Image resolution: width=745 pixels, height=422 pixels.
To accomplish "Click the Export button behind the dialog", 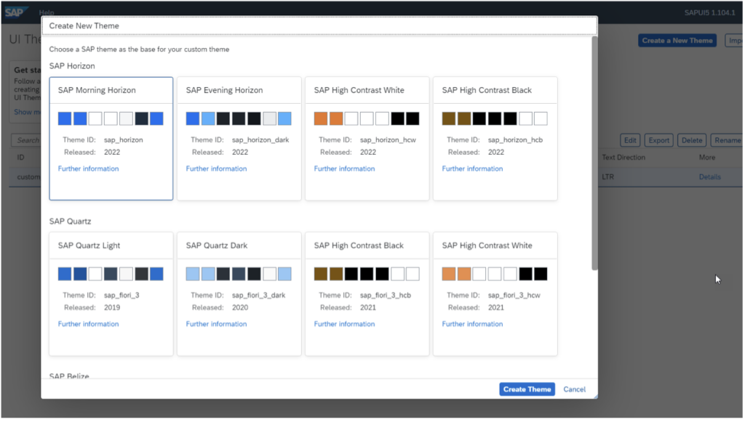I will pyautogui.click(x=658, y=139).
